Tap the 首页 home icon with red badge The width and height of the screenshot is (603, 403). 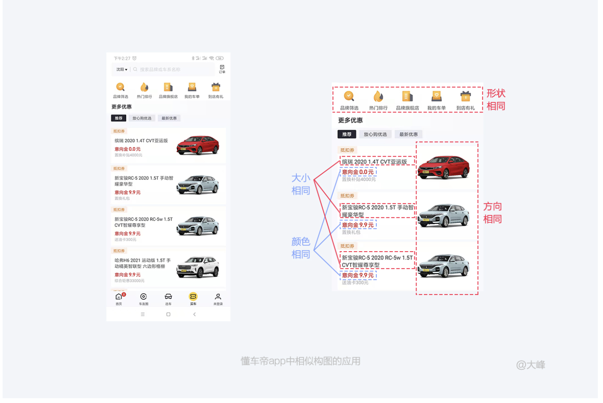coord(119,297)
